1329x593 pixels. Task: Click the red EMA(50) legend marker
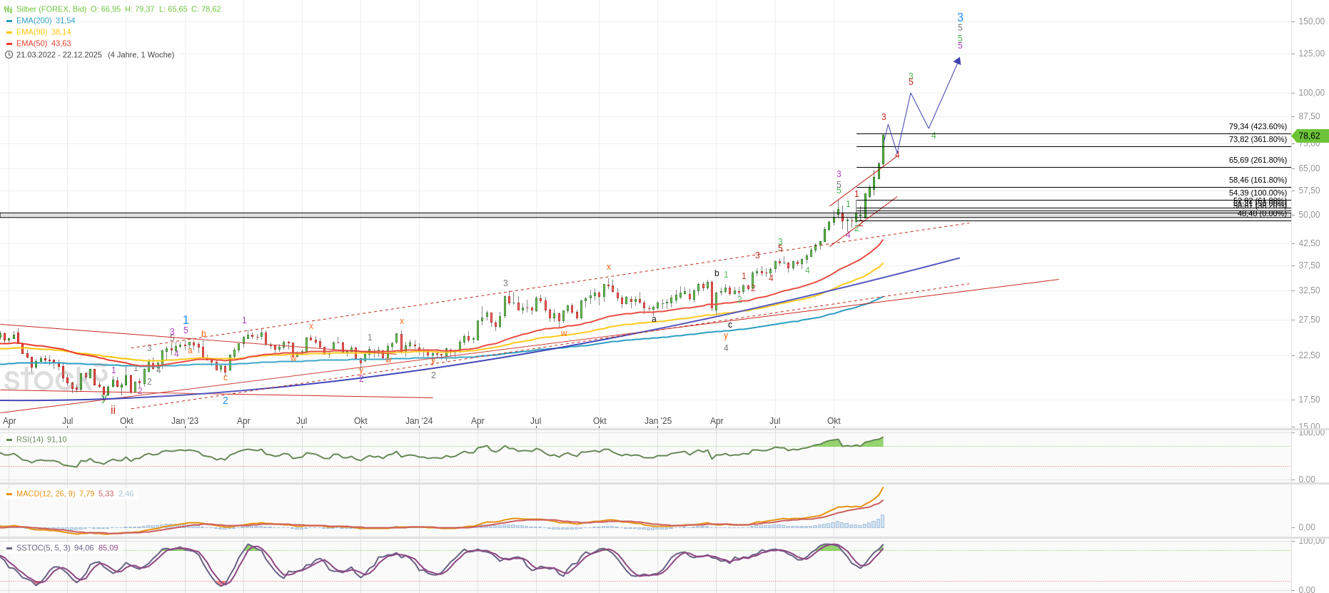pos(9,44)
